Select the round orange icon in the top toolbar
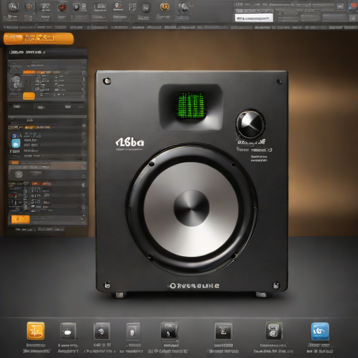 (164, 7)
